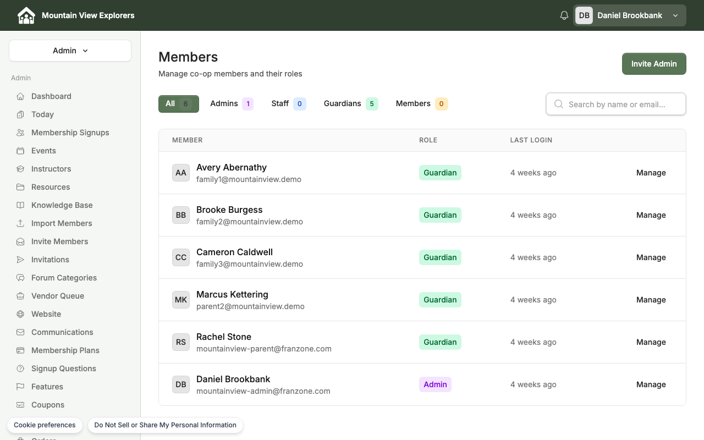
Task: Click the AA avatar for Avery Abernathy
Action: tap(181, 173)
